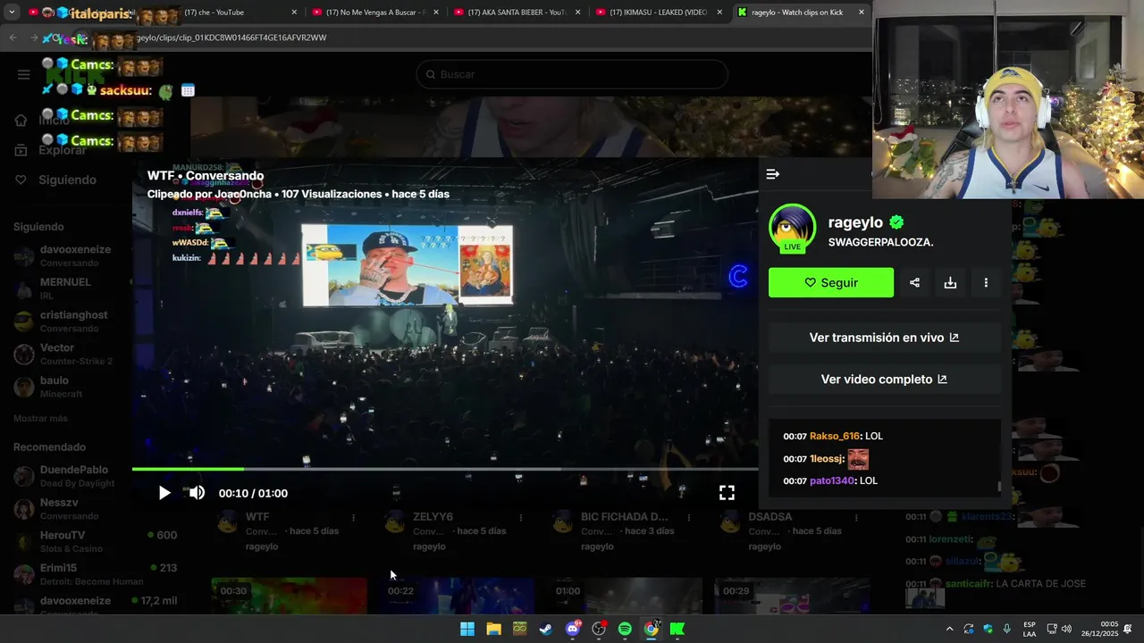Open recommended channel DuendePablo

tap(76, 476)
